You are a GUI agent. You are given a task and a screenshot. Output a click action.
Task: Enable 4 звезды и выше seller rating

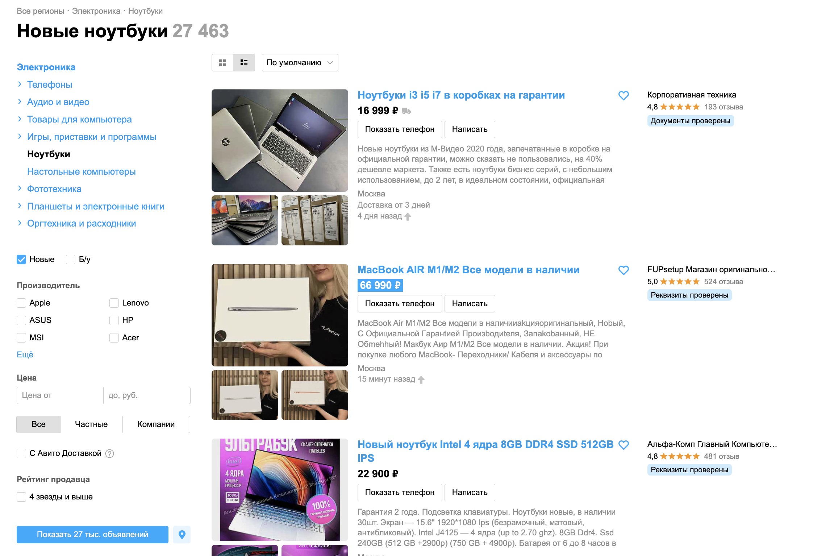click(21, 497)
